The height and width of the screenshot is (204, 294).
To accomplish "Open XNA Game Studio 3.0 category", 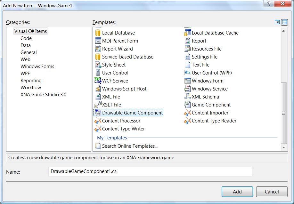I will click(x=43, y=95).
